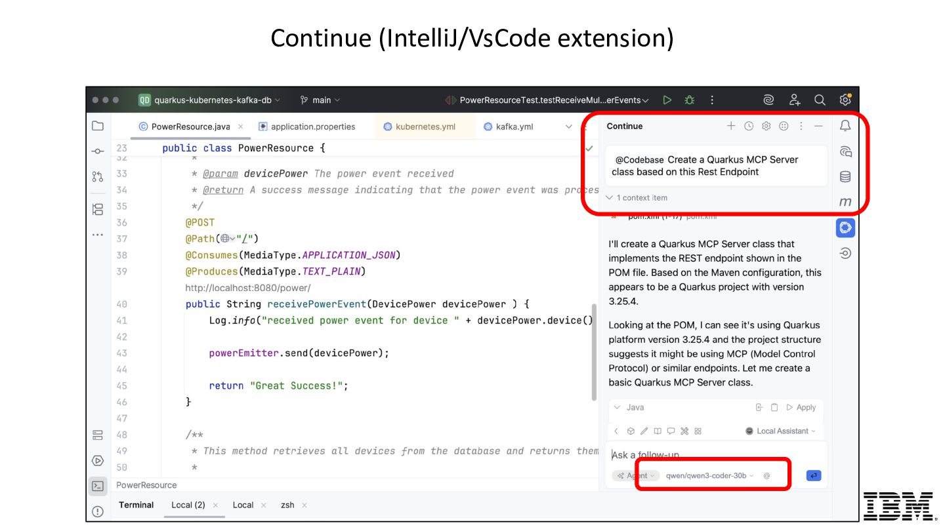Open the Agent mode dropdown
The height and width of the screenshot is (531, 945).
[637, 476]
